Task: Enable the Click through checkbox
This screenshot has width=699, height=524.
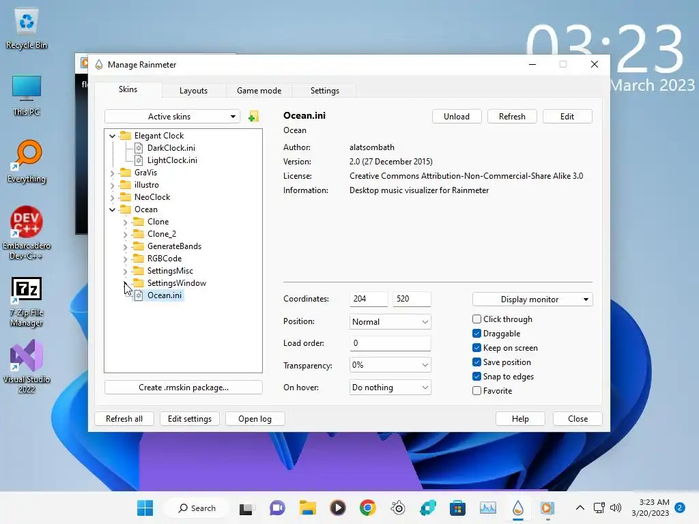Action: [476, 319]
